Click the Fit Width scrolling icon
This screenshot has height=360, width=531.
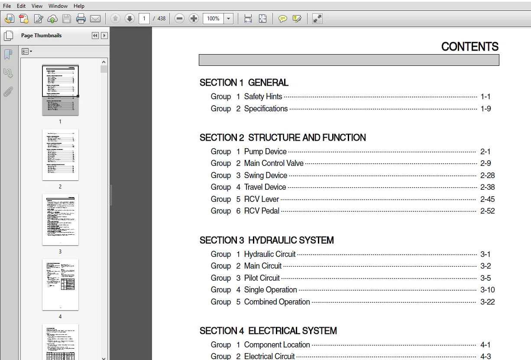pyautogui.click(x=248, y=19)
